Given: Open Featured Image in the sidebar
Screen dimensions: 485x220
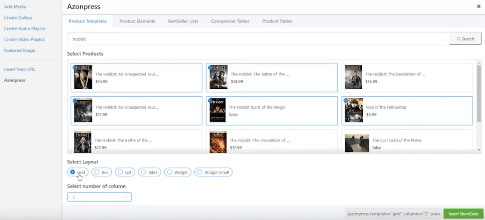Looking at the screenshot, I should tap(19, 50).
